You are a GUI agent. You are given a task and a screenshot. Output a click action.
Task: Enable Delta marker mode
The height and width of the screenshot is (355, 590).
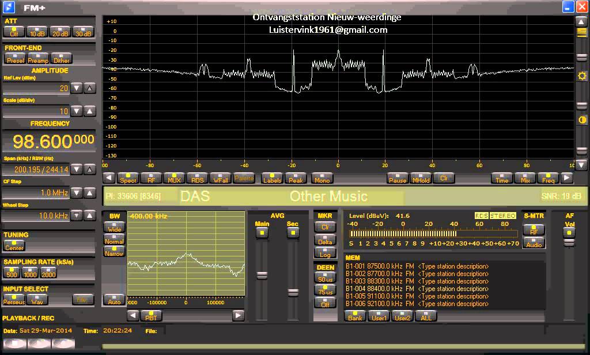coord(325,240)
